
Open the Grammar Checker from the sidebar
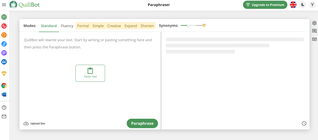(4, 26)
